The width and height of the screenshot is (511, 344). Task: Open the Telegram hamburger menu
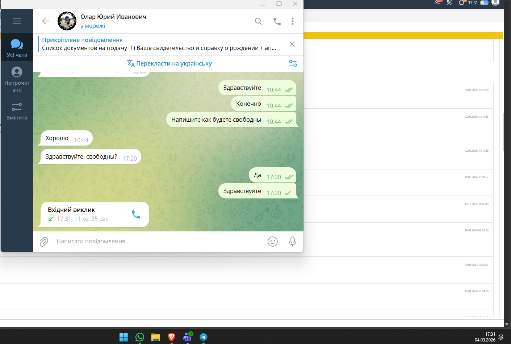click(17, 21)
